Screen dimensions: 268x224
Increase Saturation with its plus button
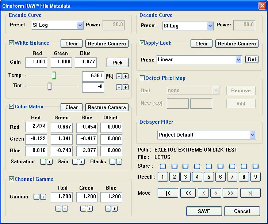pos(50,162)
